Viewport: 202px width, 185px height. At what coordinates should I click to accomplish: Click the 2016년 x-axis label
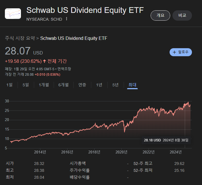[67, 152]
